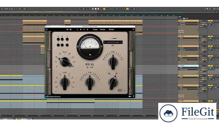Viewport: 219px width, 126px height.
Task: Click the highlighted automation mode button under Set
Action: (x=184, y=18)
